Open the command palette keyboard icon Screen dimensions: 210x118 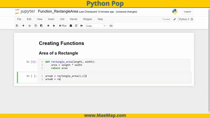[x=111, y=26]
